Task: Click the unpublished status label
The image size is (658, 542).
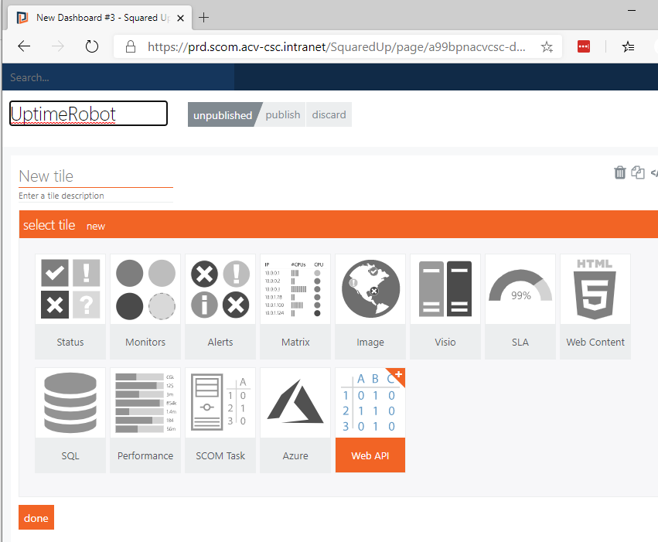Action: [x=223, y=114]
